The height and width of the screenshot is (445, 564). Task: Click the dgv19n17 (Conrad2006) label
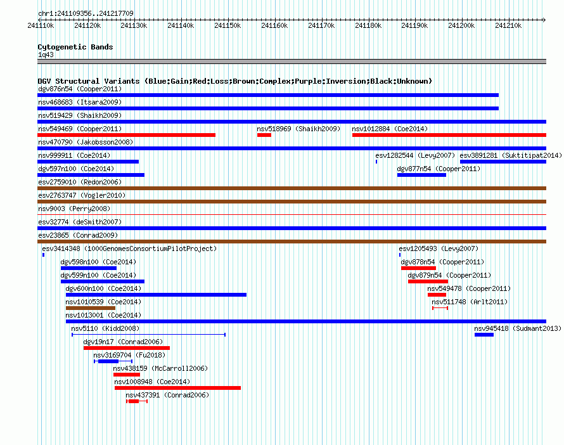123,342
